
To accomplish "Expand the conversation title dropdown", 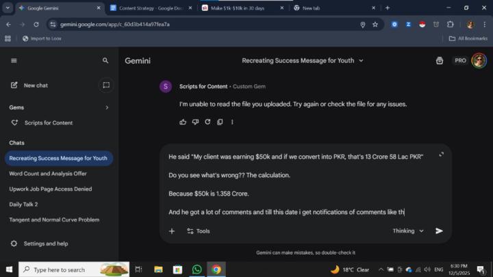I will point(361,61).
